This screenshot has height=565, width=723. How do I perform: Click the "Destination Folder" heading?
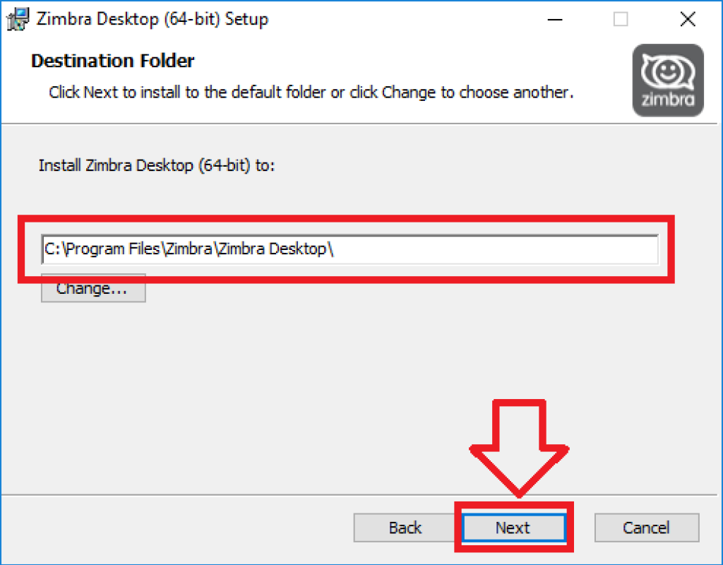(112, 61)
